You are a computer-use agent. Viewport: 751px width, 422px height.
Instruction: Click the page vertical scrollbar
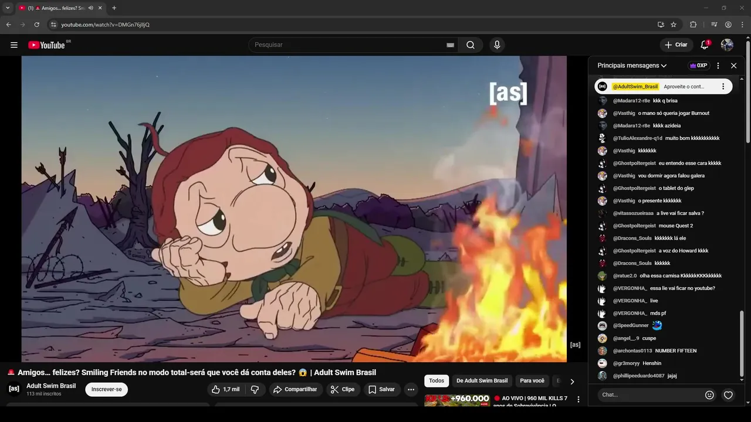748,91
